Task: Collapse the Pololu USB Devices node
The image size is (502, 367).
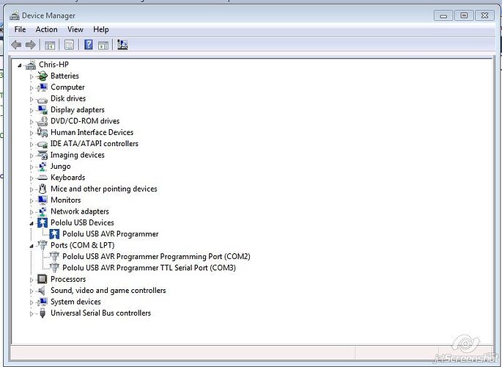Action: [x=32, y=223]
